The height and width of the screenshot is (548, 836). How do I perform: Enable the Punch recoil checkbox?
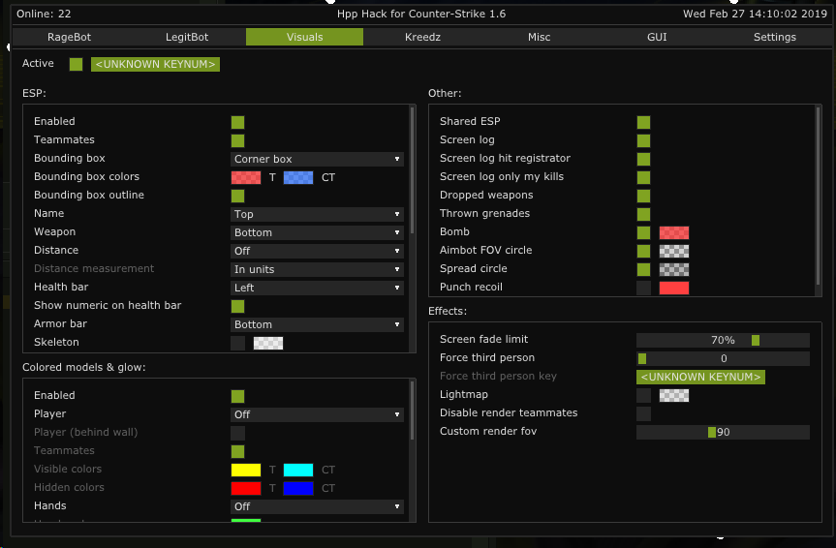[x=643, y=288]
